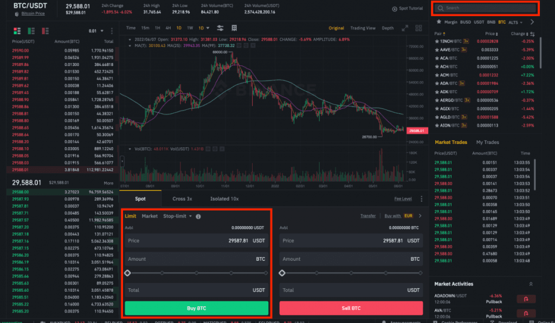The image size is (555, 323).
Task: Click the buy amount percentage slider handle
Action: 127,273
